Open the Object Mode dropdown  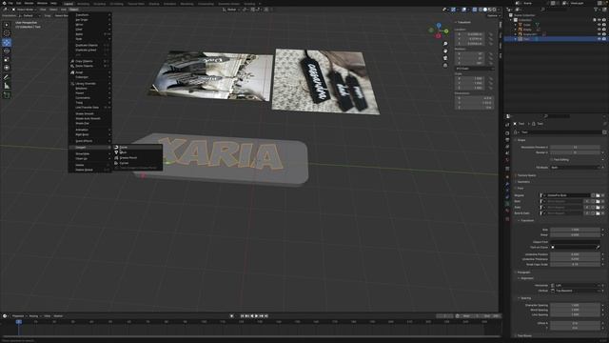24,10
